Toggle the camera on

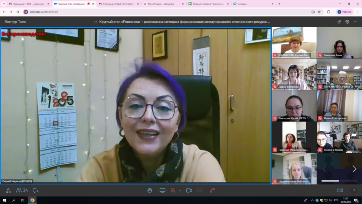pyautogui.click(x=189, y=190)
